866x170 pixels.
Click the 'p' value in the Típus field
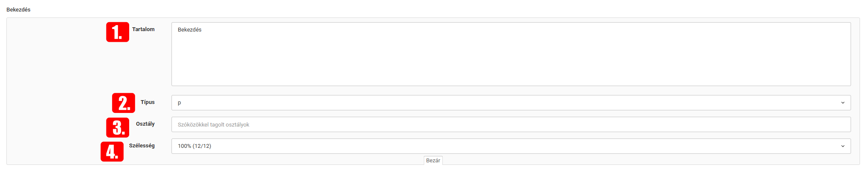[x=179, y=103]
